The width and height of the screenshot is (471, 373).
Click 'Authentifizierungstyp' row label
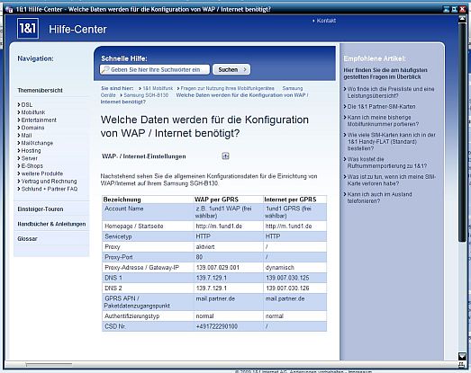[x=131, y=316]
